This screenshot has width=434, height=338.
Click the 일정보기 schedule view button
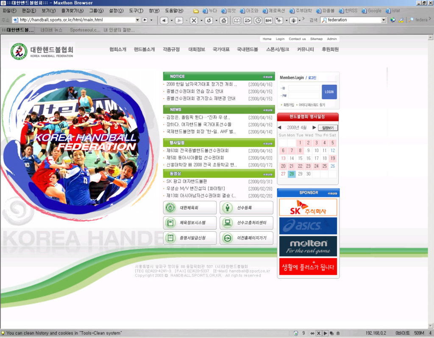tap(328, 128)
